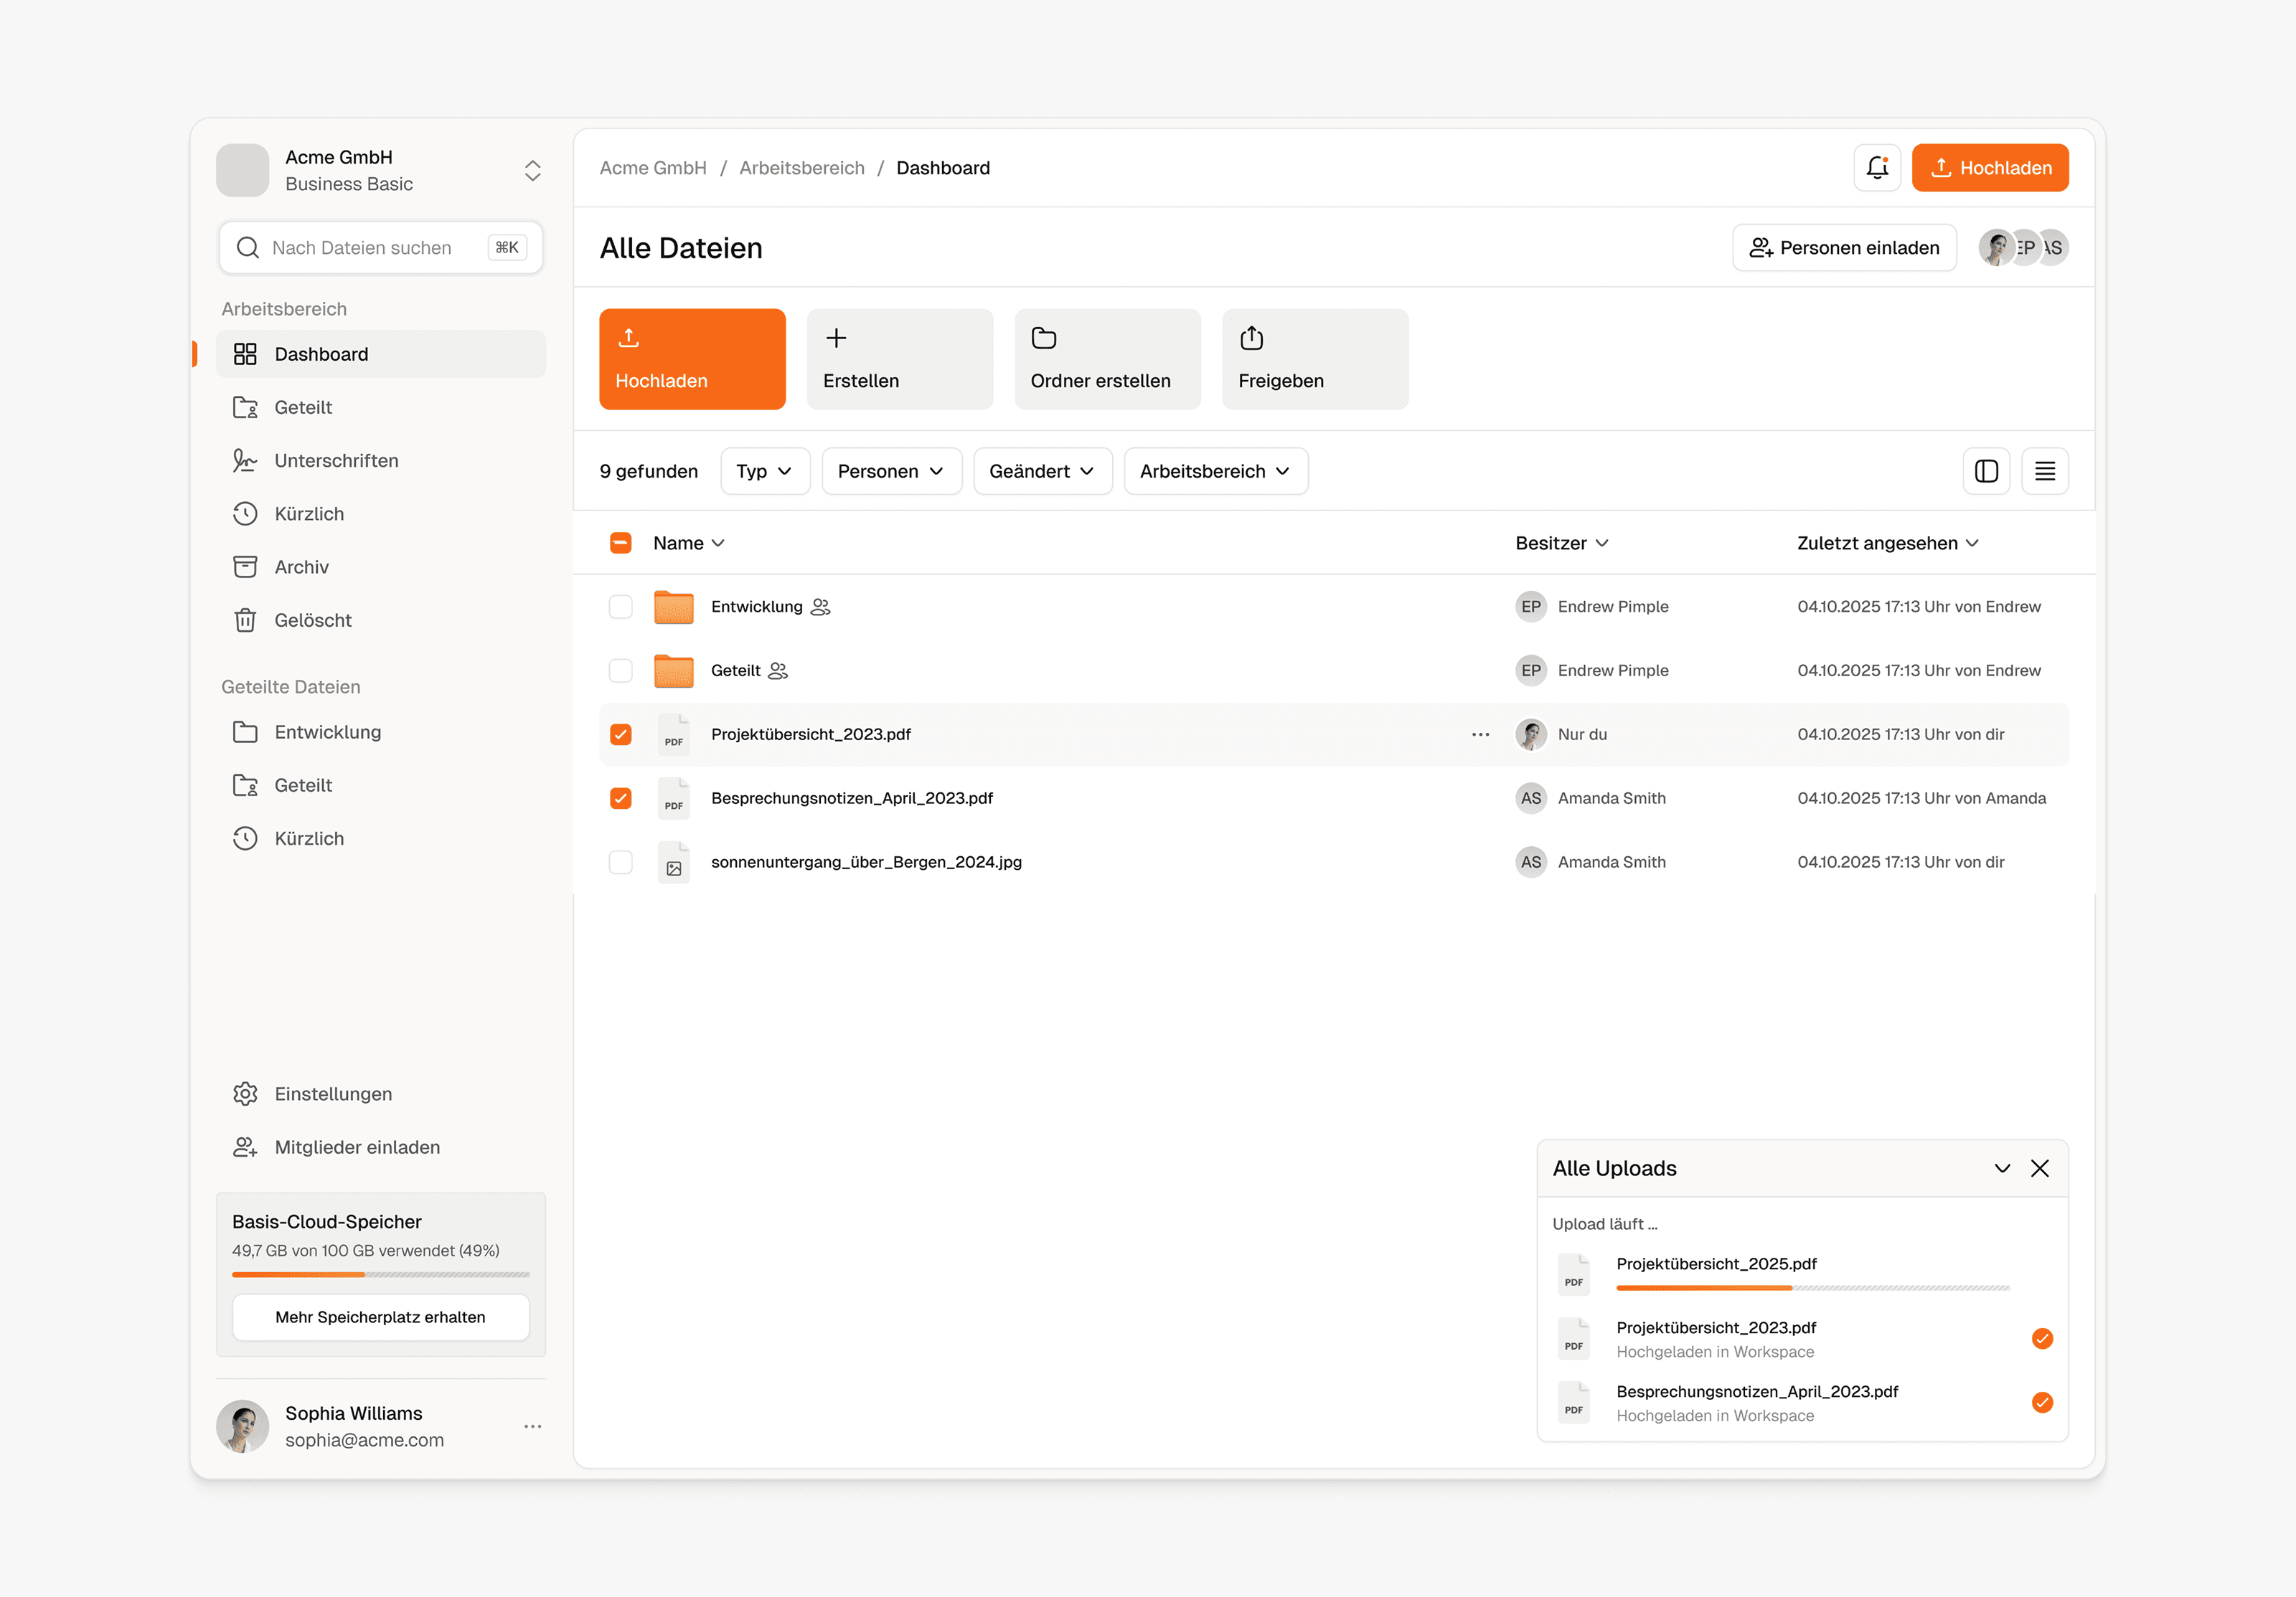Click the Erstellen plus tile
Viewport: 2296px width, 1597px height.
pos(899,359)
